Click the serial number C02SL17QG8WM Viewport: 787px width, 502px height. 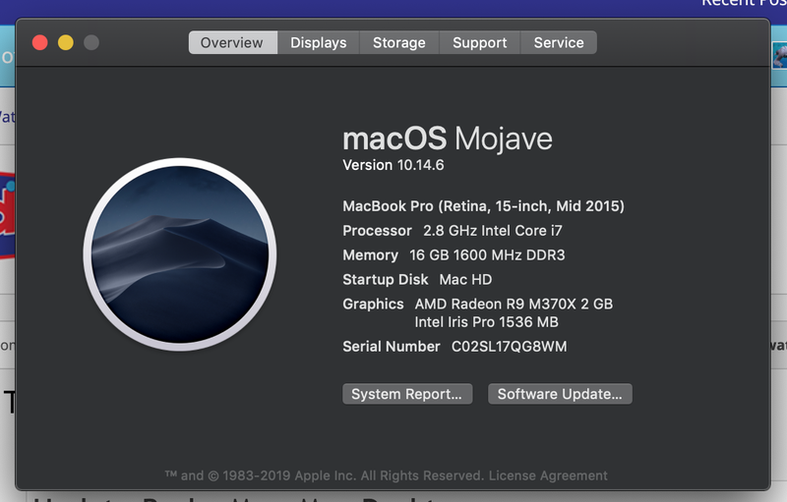(x=509, y=347)
